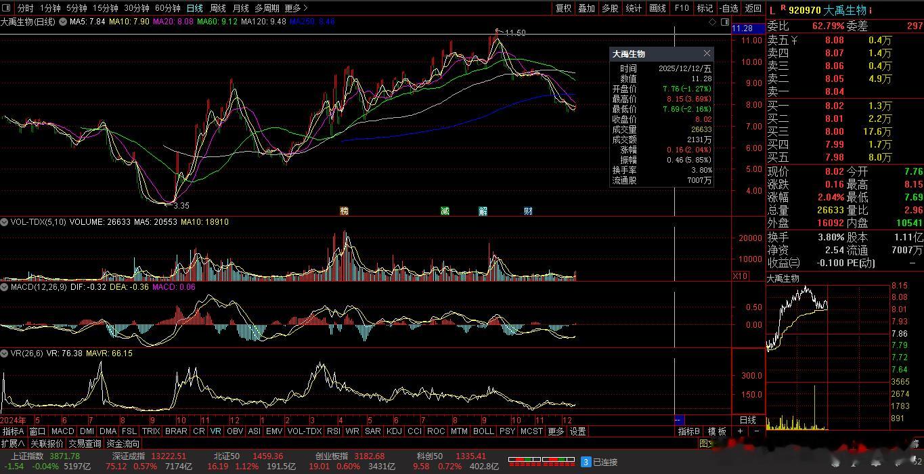Viewport: 924px width, 474px height.
Task: Select the 月线 monthly period
Action: [240, 8]
